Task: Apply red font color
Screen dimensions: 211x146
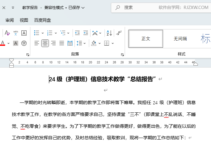Action: tap(3, 43)
